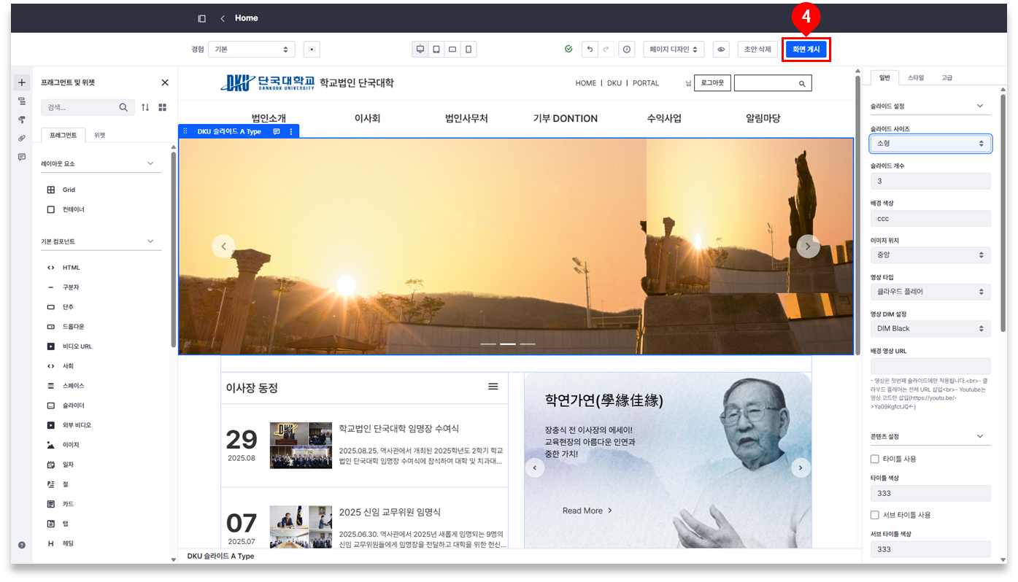Open the page history clock icon
This screenshot has width=1018, height=582.
[626, 50]
